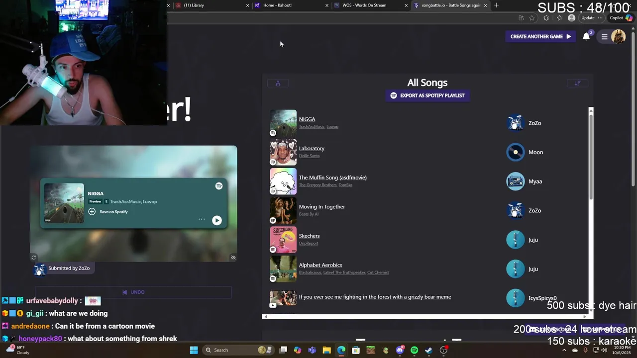This screenshot has width=637, height=358.
Task: Click the Skechers album thumbnail
Action: coord(283,240)
